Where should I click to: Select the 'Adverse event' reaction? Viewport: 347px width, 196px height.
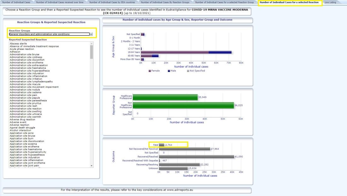click(x=18, y=122)
